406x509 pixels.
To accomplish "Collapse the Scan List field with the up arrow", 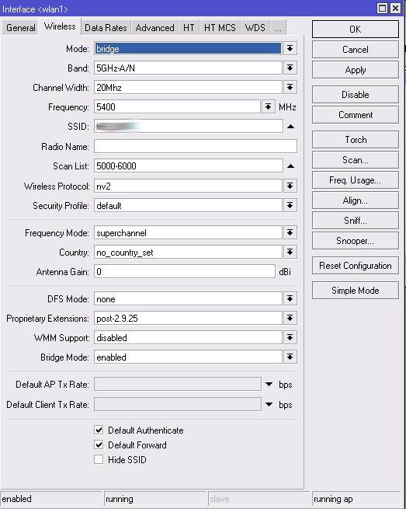I will [x=291, y=166].
